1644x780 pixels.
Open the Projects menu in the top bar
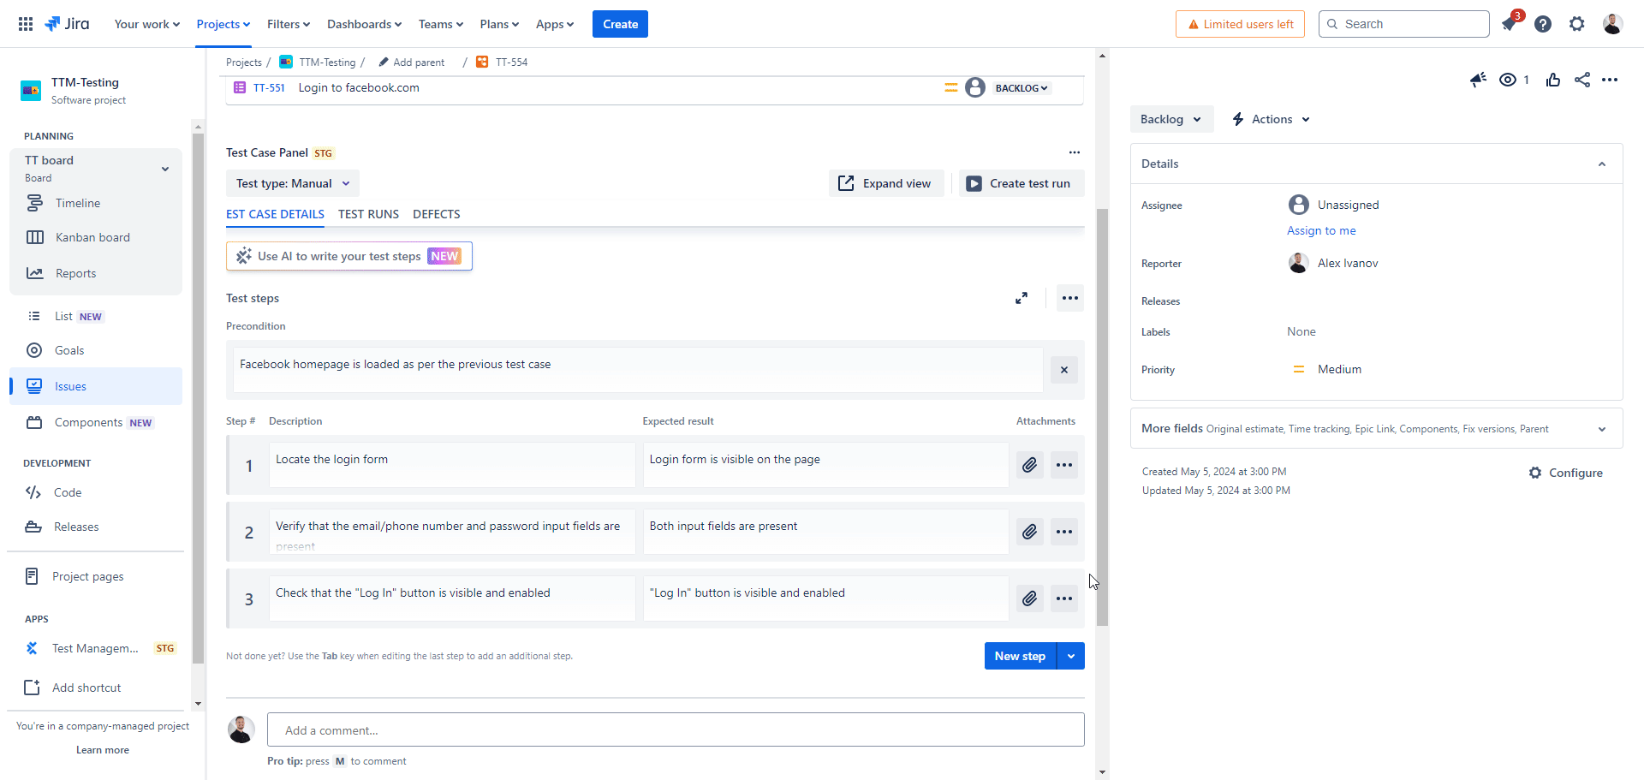[223, 24]
